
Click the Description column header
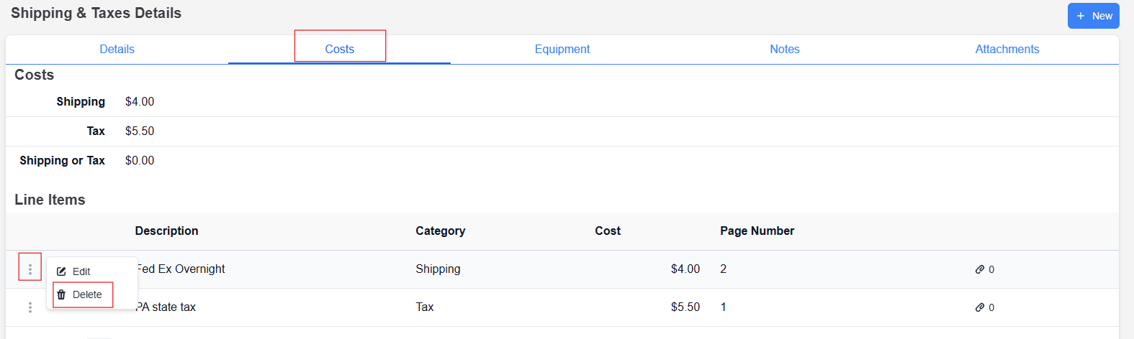[166, 231]
